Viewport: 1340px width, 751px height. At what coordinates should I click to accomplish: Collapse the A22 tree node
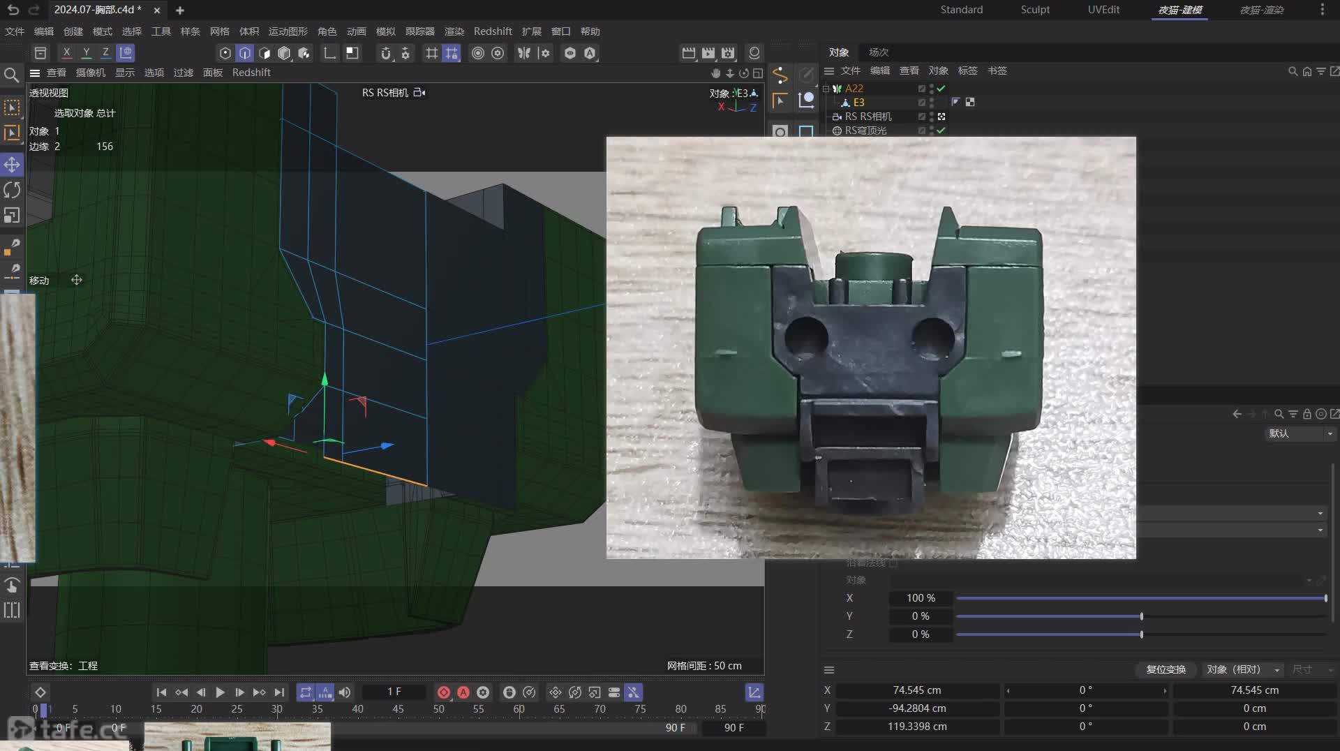(x=826, y=89)
